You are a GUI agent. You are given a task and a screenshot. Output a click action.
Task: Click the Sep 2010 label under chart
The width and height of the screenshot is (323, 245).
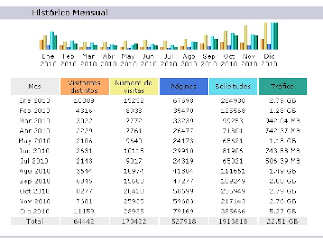209,60
